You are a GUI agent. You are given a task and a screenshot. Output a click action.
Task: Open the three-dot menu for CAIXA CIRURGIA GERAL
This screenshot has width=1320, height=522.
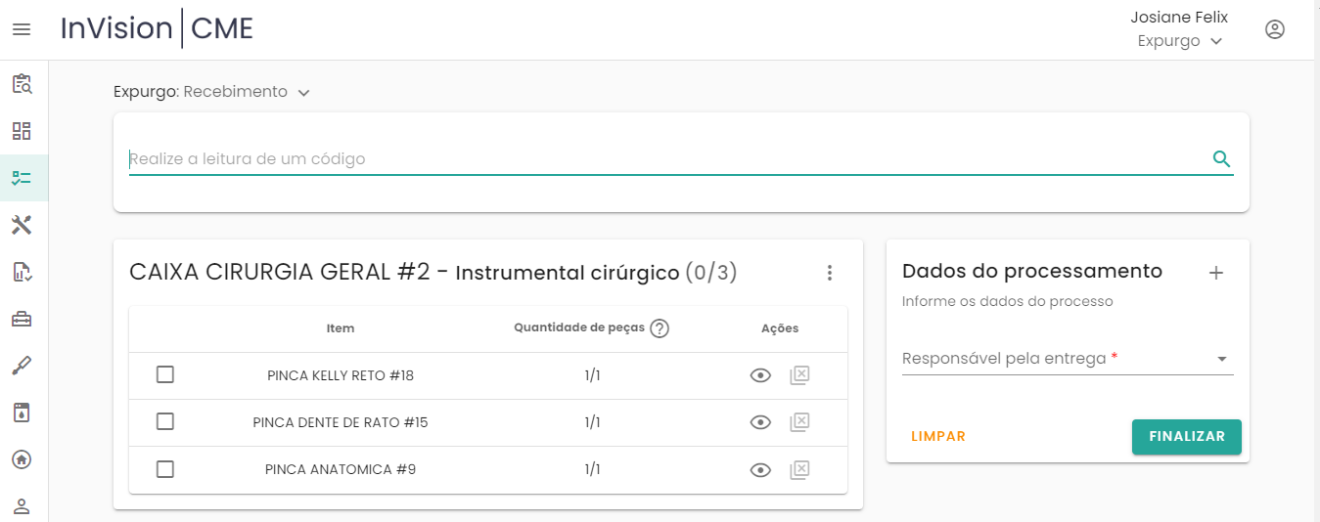[x=829, y=273]
